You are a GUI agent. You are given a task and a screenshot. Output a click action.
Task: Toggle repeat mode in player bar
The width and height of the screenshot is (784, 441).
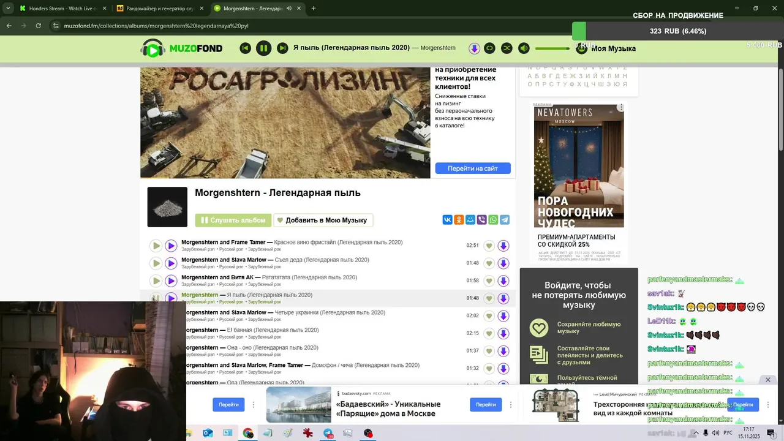490,48
